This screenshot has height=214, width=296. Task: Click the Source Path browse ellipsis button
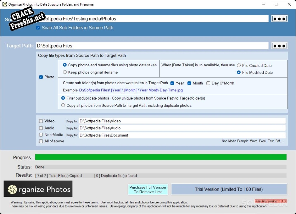279,19
